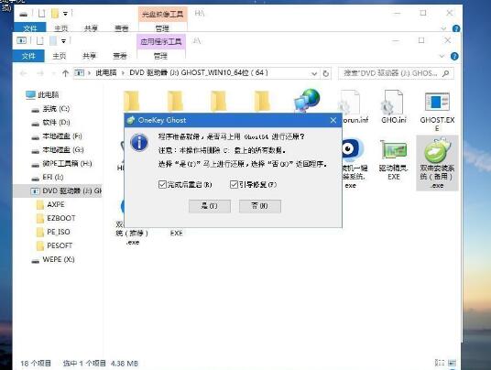
Task: Switch to large icons view in status bar
Action: point(452,363)
